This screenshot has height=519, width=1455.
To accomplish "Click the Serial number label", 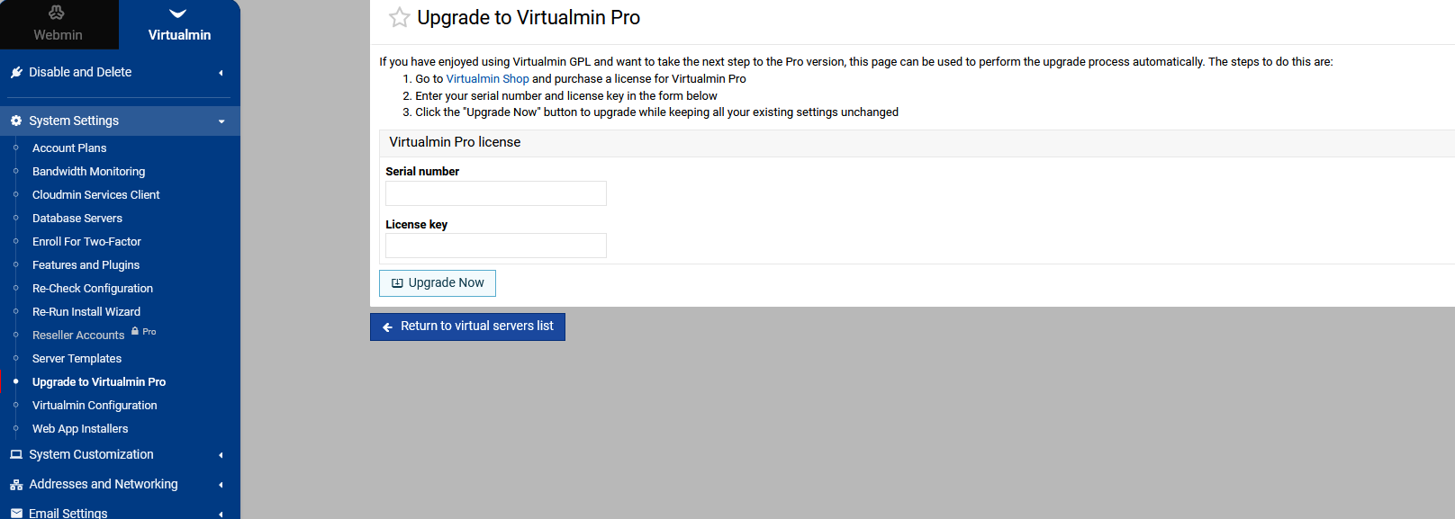I will pyautogui.click(x=422, y=172).
